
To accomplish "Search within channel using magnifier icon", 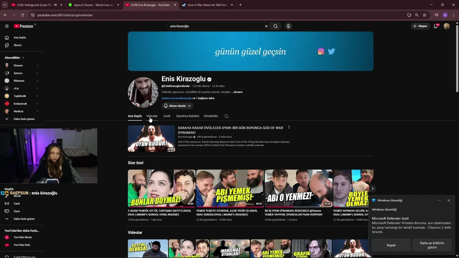I will point(226,116).
